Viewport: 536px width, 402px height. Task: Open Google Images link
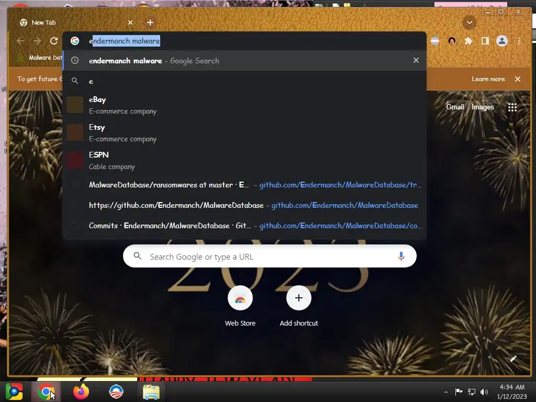tap(483, 107)
